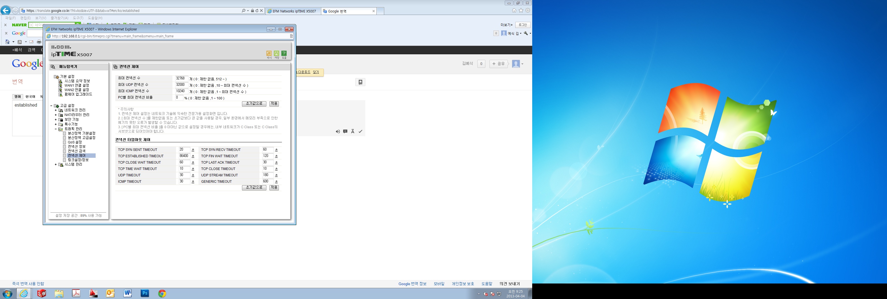
Task: Click the + 공유 share button
Action: coord(498,64)
